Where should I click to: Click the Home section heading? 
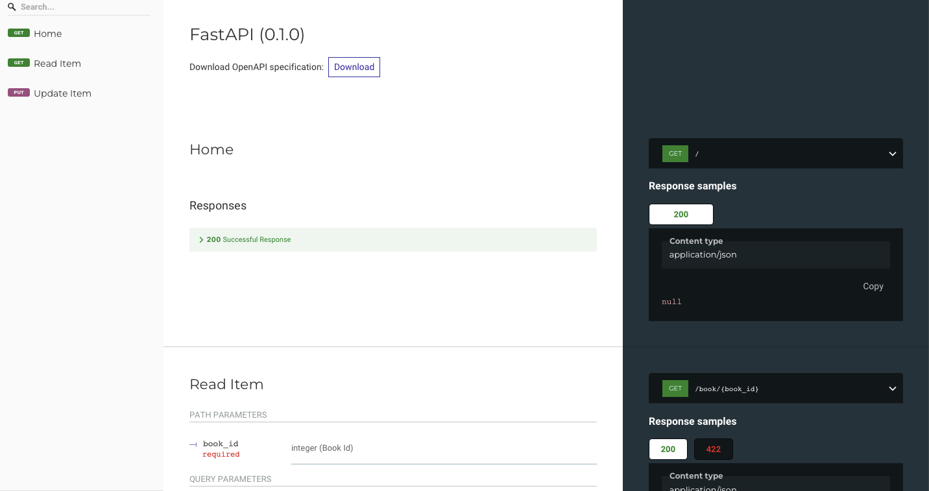click(211, 149)
